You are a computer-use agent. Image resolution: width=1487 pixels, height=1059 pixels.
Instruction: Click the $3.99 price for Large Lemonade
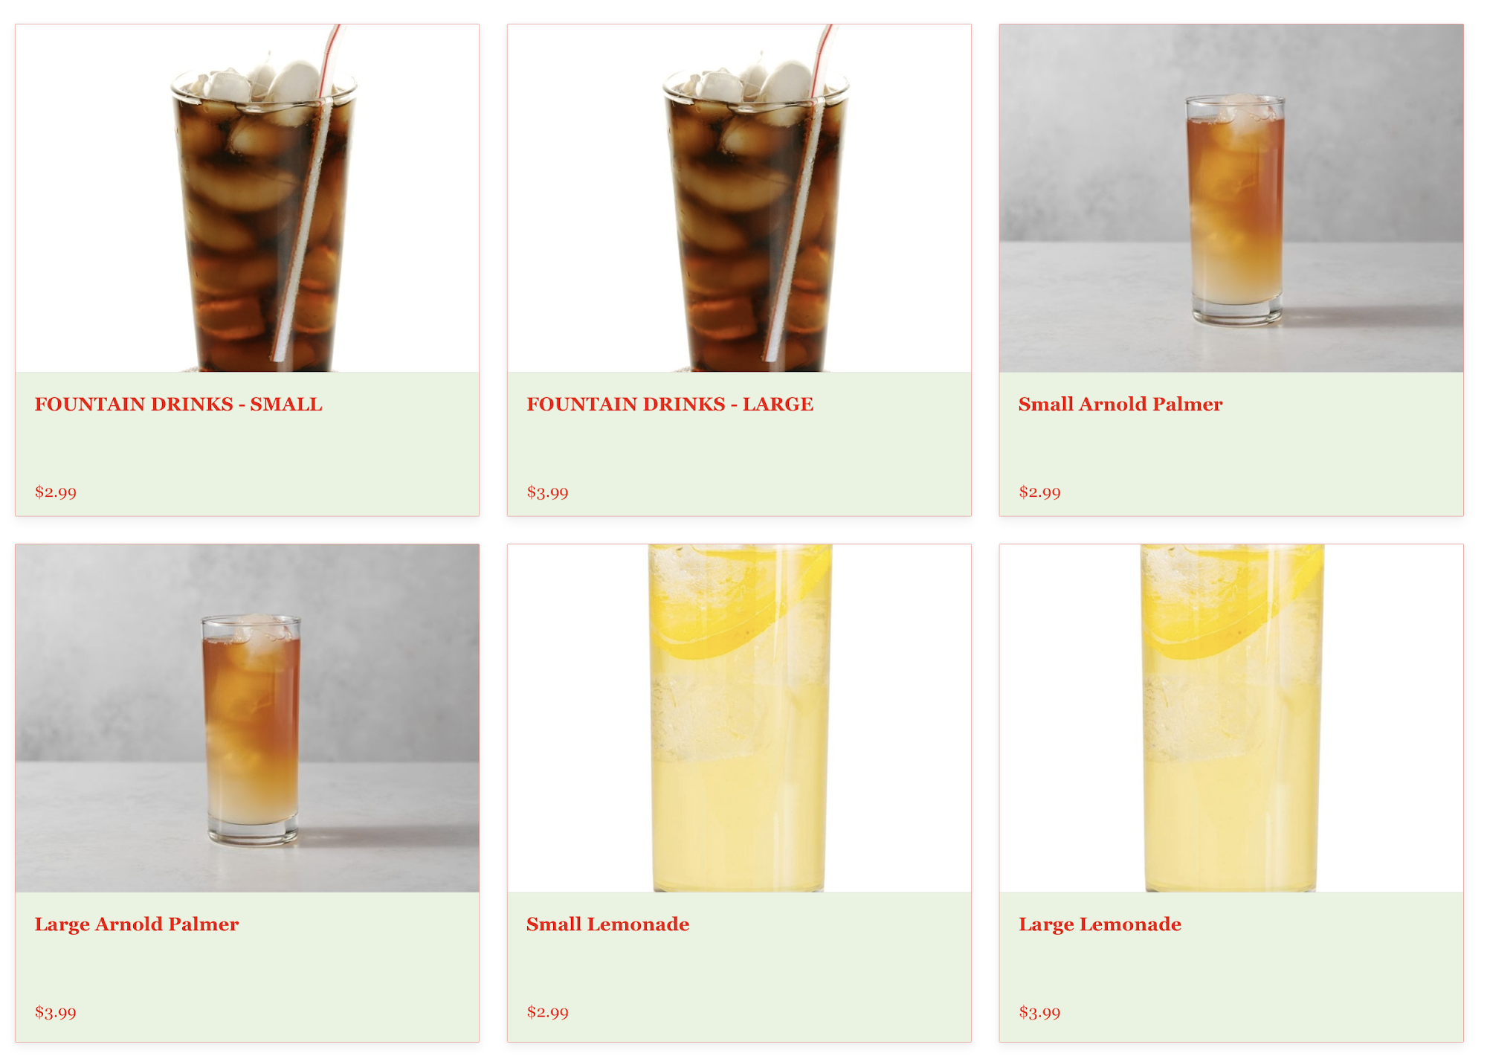point(1040,1012)
